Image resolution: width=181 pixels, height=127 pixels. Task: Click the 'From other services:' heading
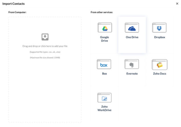click(102, 12)
